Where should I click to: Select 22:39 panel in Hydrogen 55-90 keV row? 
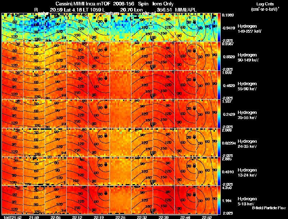point(163,85)
